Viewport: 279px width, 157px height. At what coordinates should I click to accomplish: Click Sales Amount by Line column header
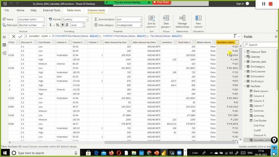[116, 42]
